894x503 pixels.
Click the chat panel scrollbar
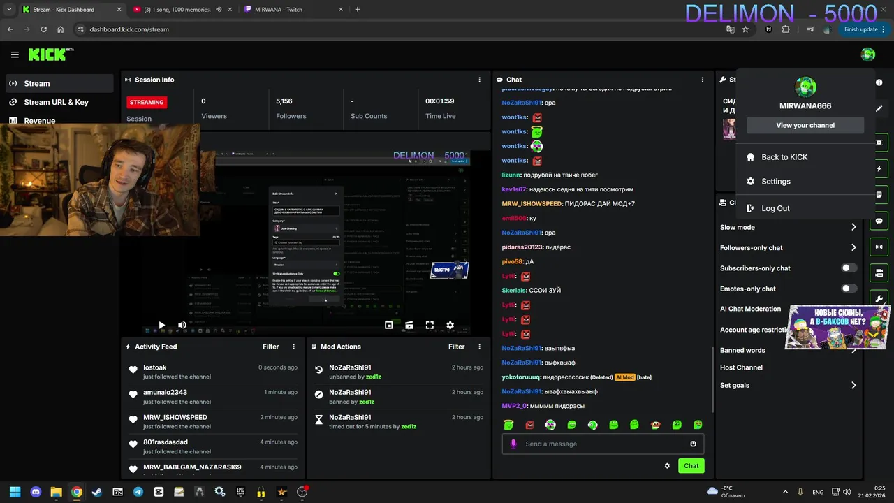pos(712,380)
